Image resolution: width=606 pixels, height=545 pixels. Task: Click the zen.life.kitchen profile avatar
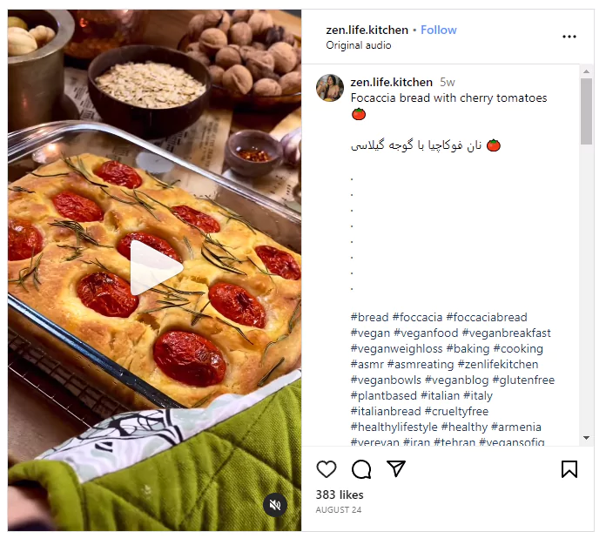click(330, 88)
